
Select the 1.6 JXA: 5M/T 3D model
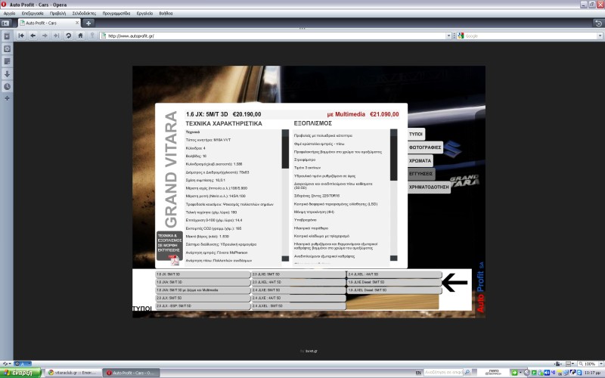click(203, 282)
